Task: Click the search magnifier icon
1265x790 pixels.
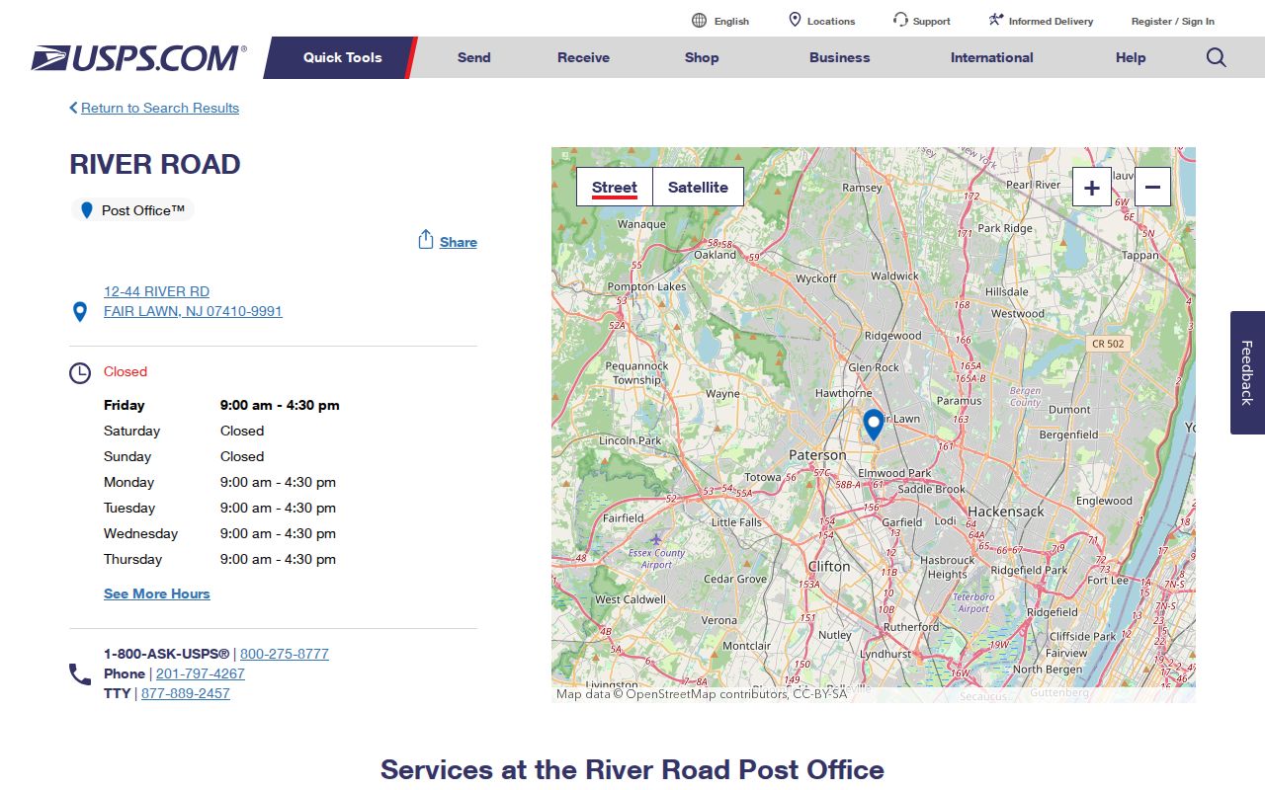Action: click(x=1216, y=57)
